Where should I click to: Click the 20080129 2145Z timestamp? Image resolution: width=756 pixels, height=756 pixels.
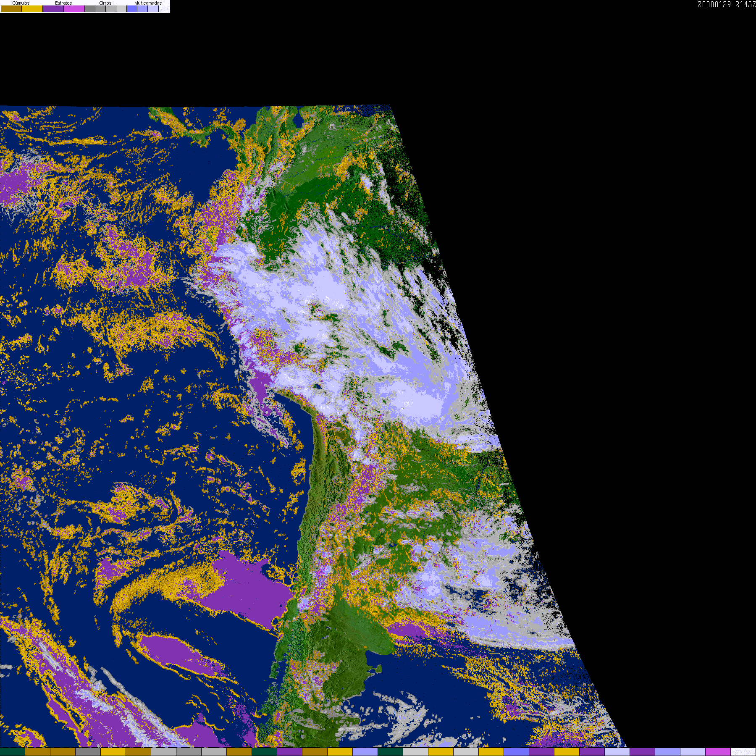click(727, 5)
